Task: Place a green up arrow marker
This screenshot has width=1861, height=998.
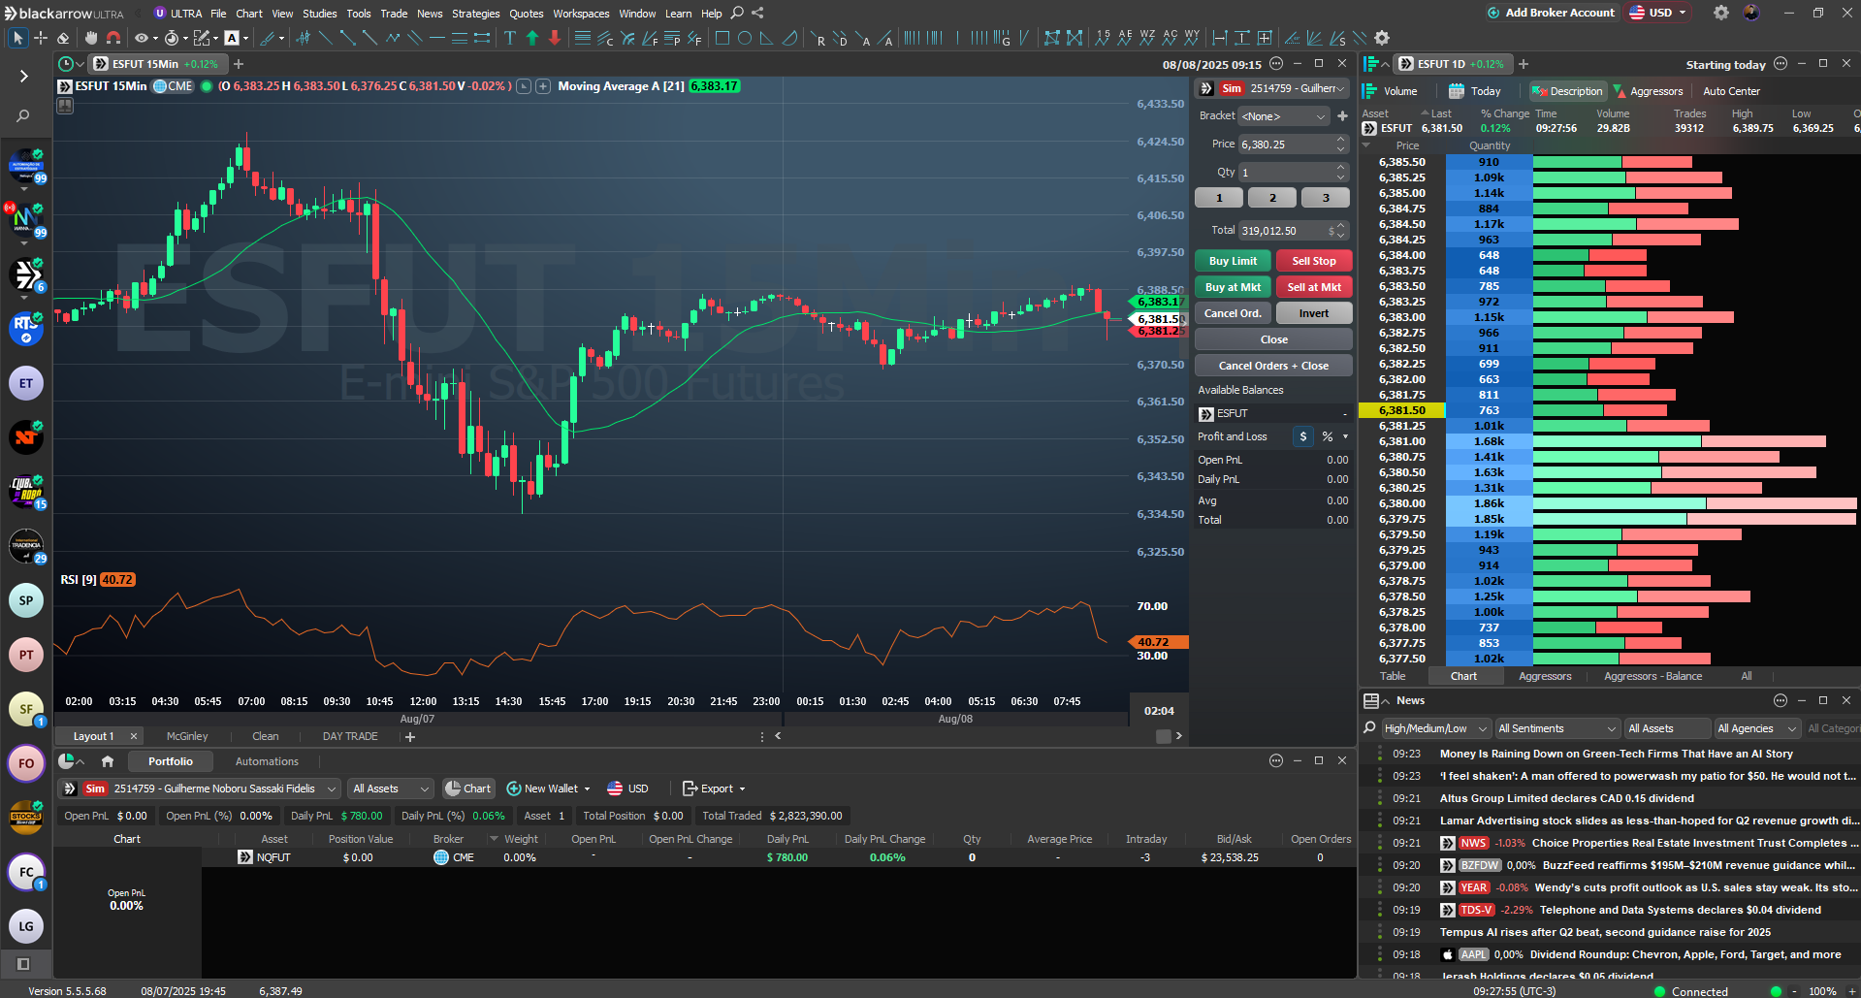Action: pyautogui.click(x=532, y=38)
